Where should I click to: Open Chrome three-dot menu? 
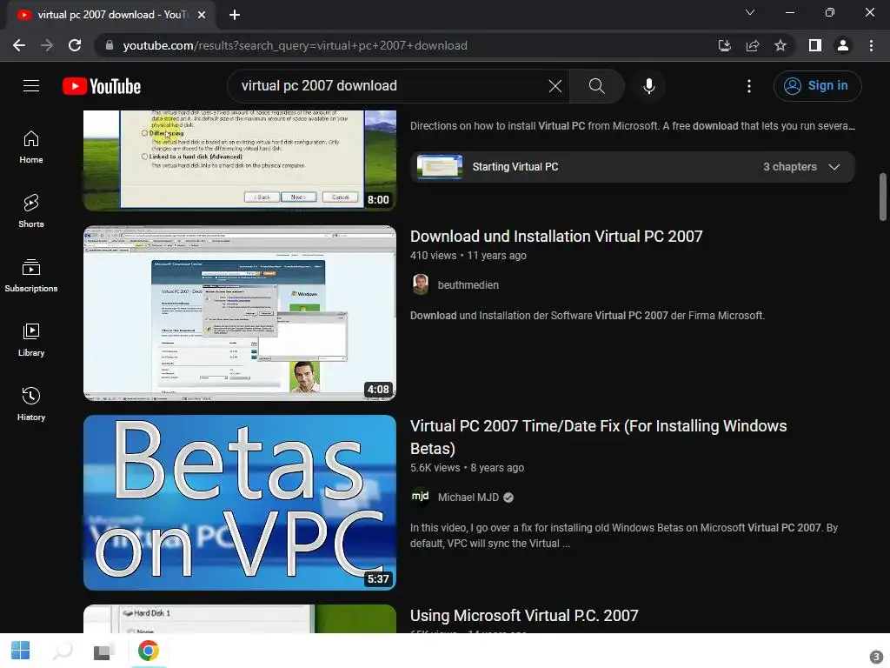tap(871, 45)
